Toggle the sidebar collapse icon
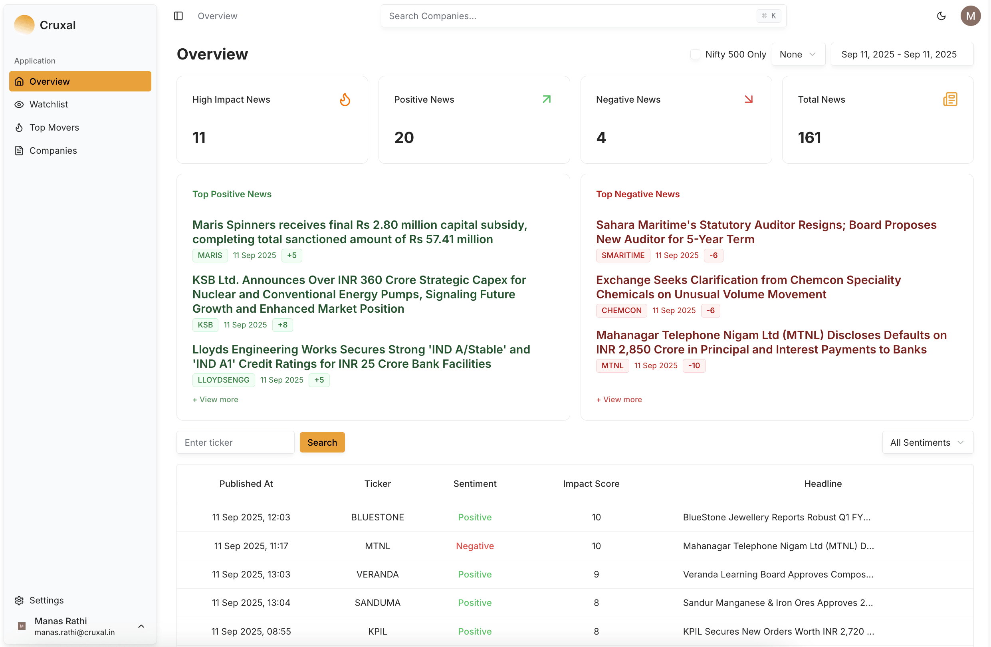 [178, 16]
